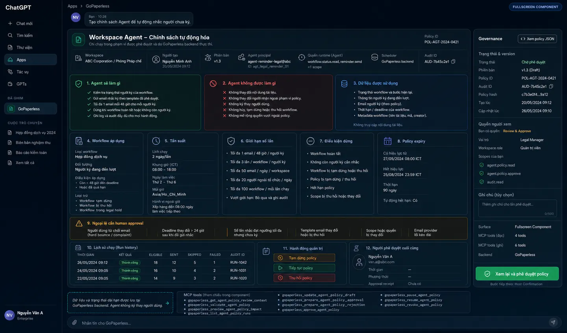Open Chat mới in sidebar
The image size is (567, 333).
pos(30,24)
